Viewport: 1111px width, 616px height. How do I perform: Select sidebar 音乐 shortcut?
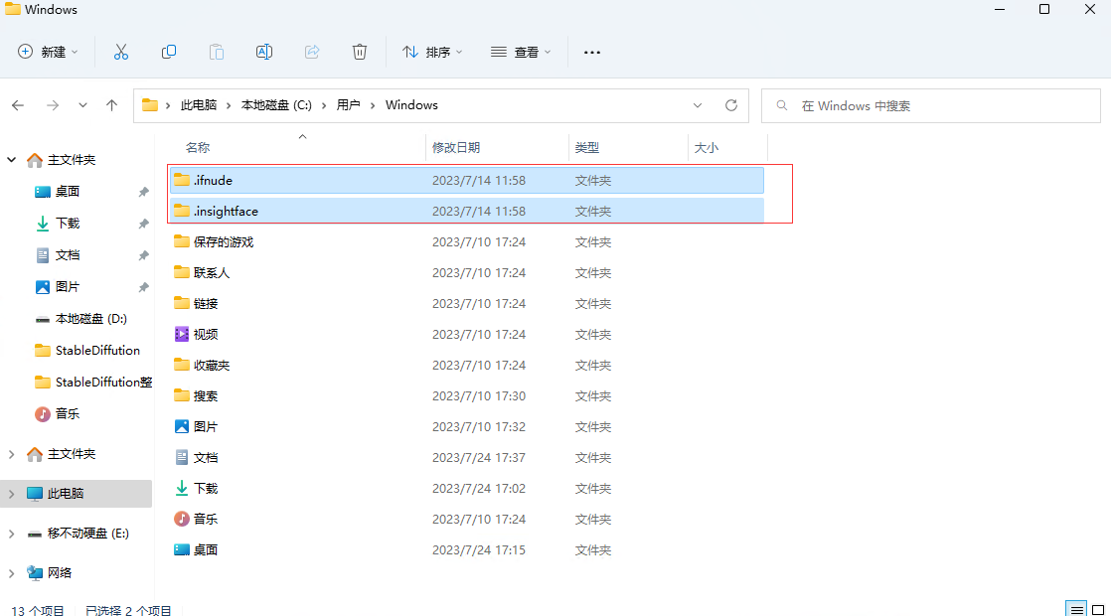[68, 413]
